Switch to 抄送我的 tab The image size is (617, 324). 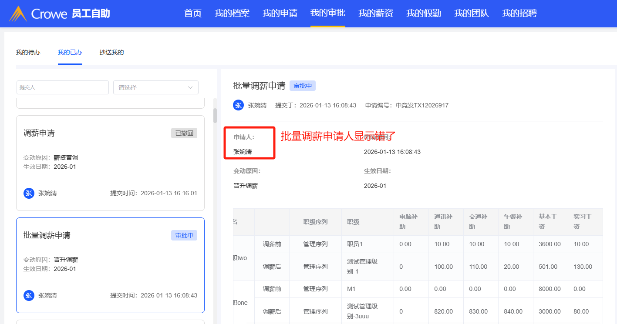click(111, 52)
